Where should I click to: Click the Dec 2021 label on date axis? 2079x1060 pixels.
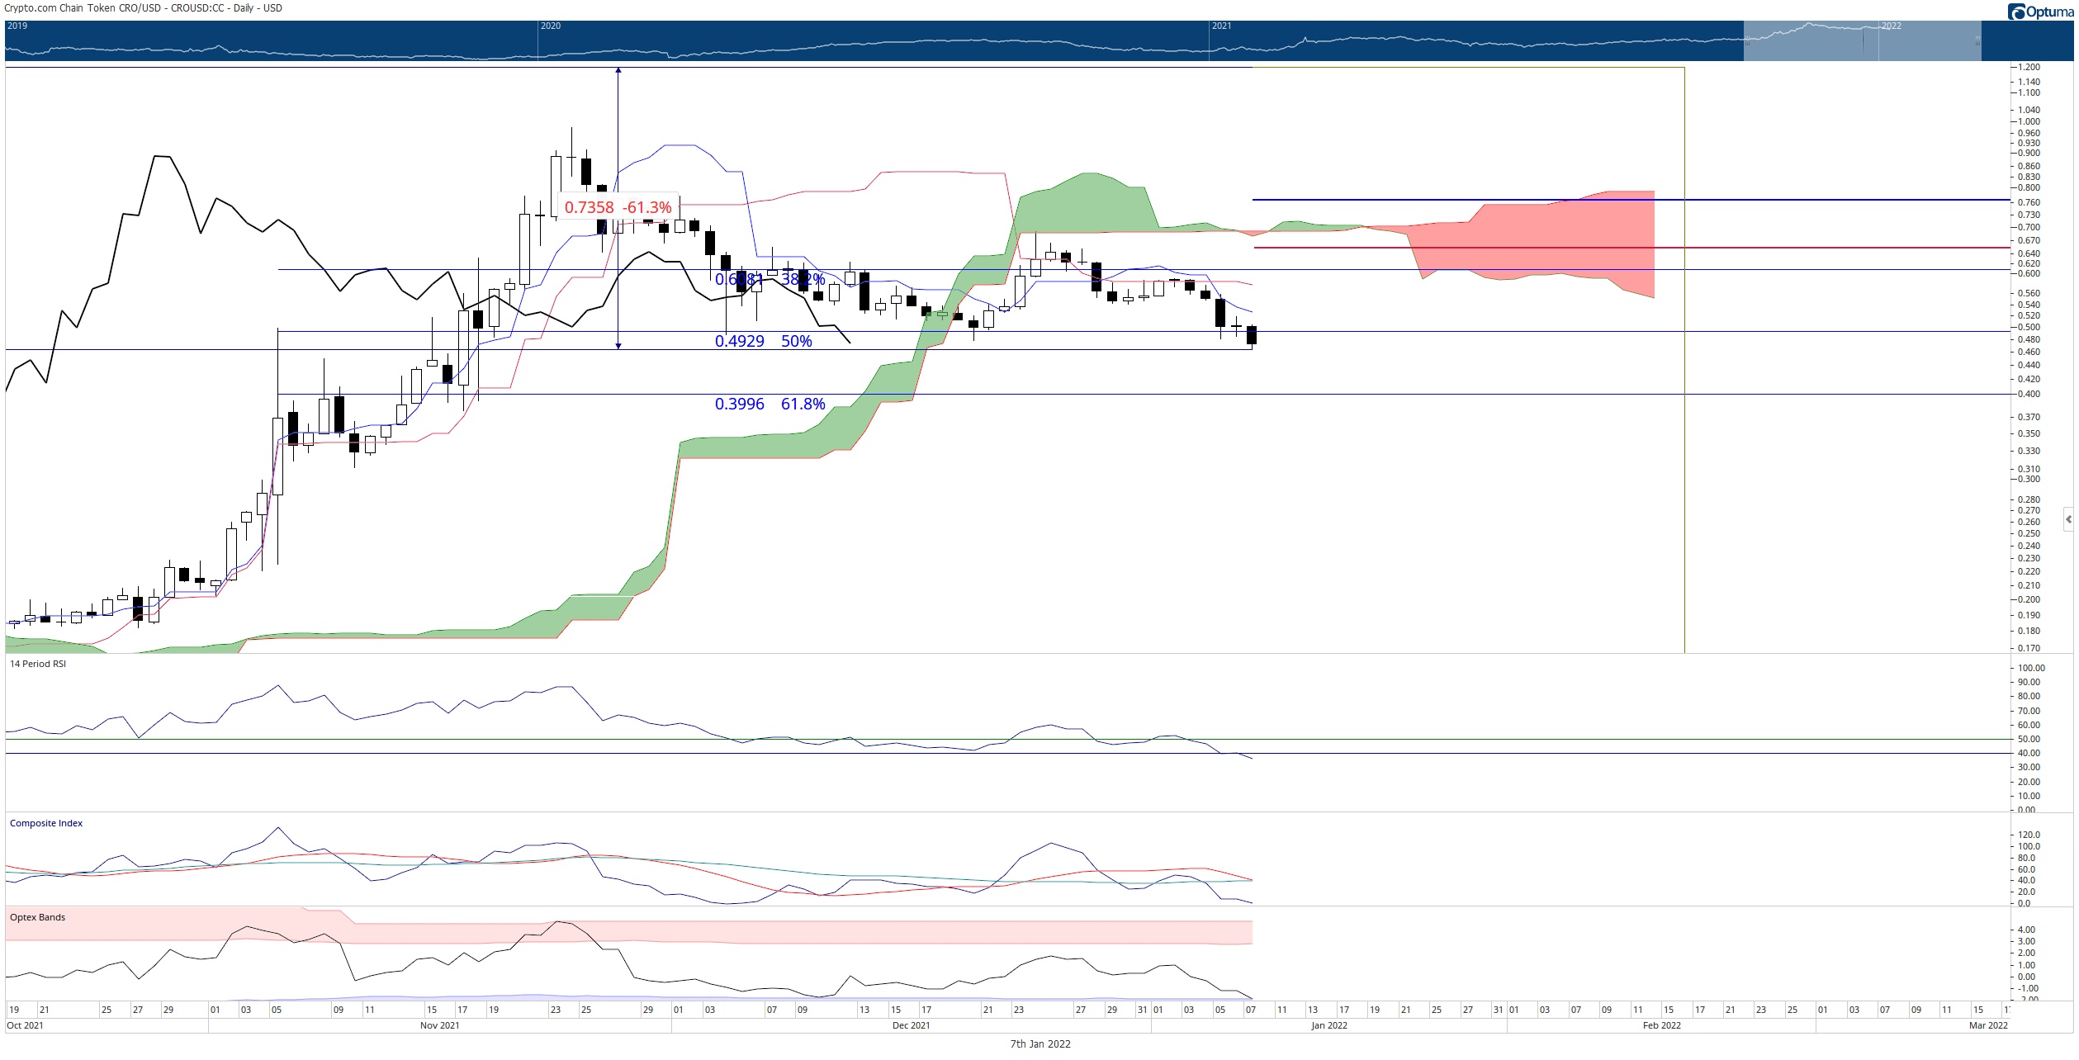911,1025
